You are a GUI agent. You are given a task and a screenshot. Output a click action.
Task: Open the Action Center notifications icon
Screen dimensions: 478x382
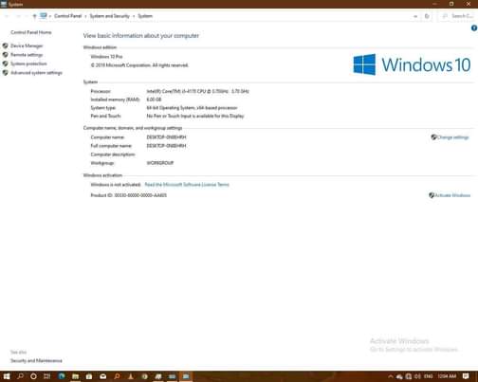click(x=466, y=376)
